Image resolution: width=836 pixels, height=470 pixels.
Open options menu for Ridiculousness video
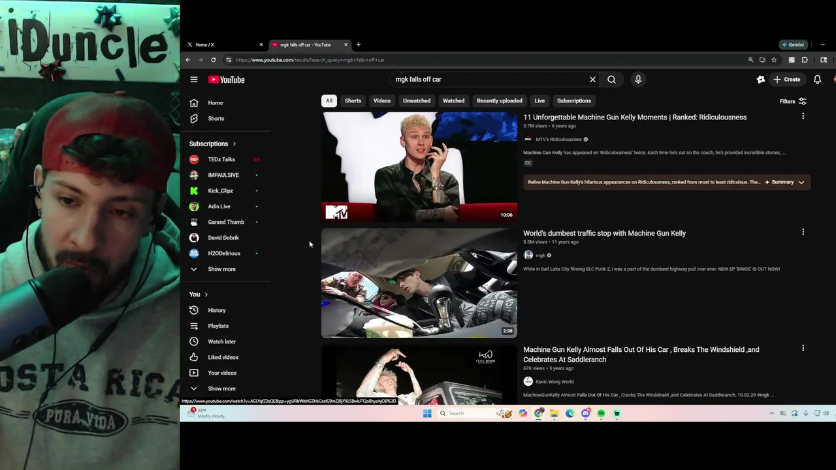point(803,116)
